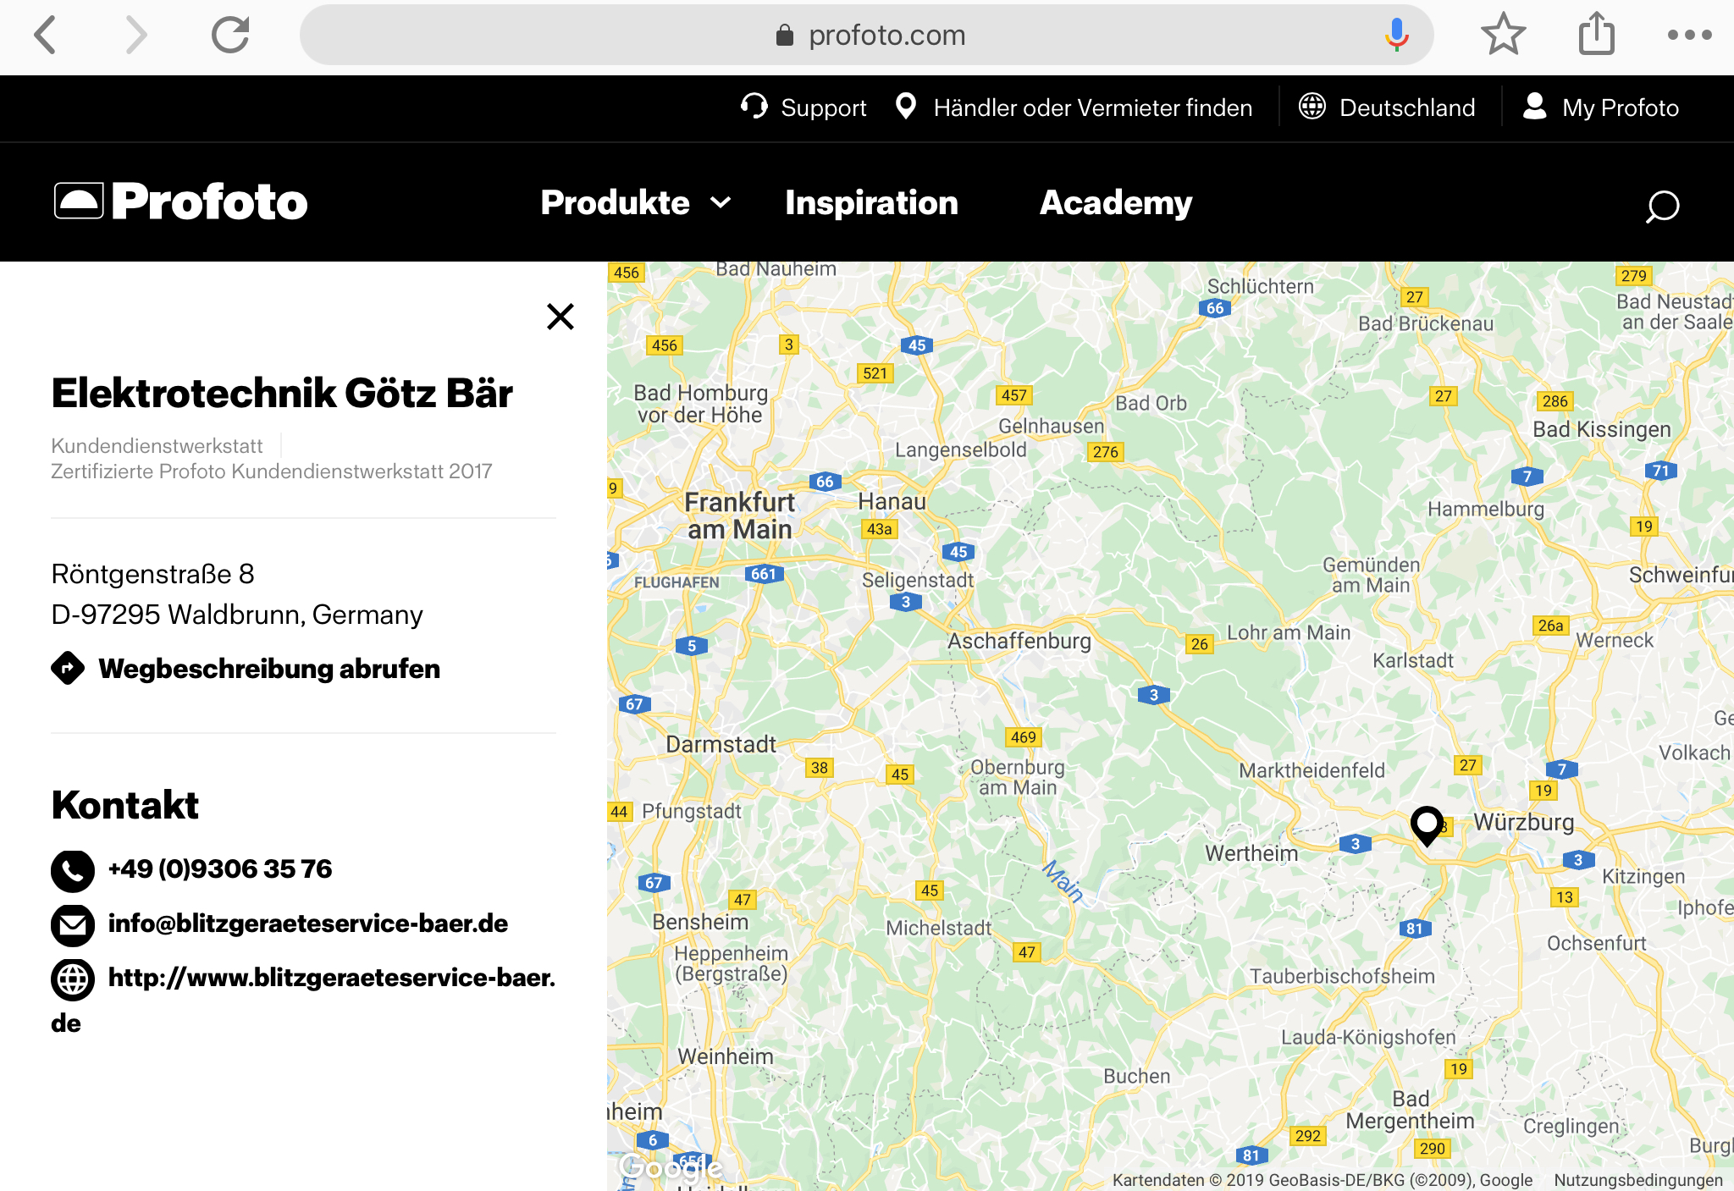Open the browser three-dots menu
This screenshot has height=1191, width=1734.
(x=1689, y=35)
